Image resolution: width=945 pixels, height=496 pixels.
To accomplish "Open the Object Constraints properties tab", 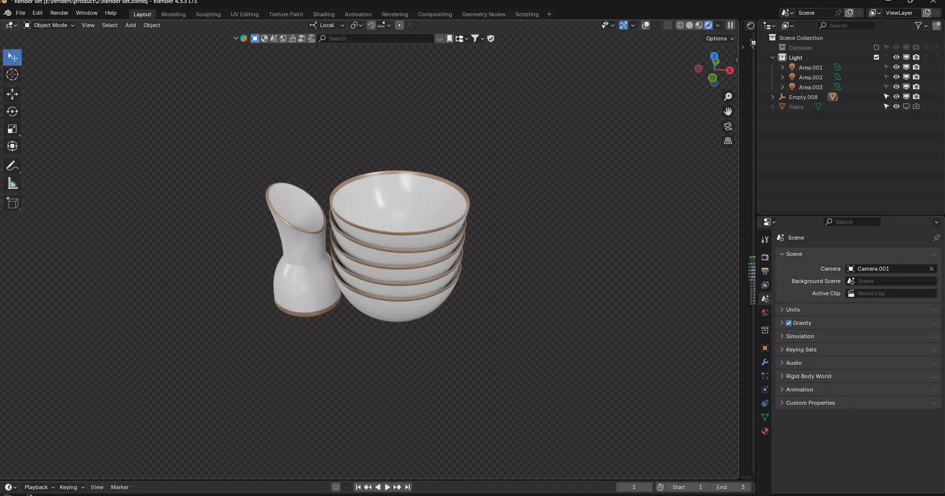I will point(765,403).
